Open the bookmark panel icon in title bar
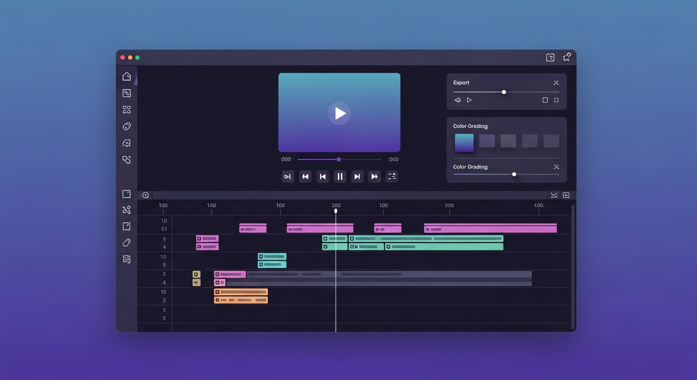The height and width of the screenshot is (380, 697). (x=550, y=57)
